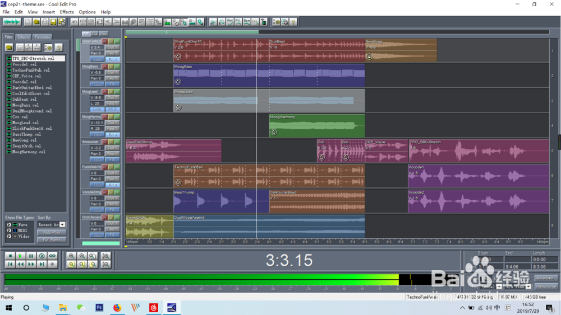Arm record on FunkWah track
The height and width of the screenshot is (315, 561).
(105, 167)
